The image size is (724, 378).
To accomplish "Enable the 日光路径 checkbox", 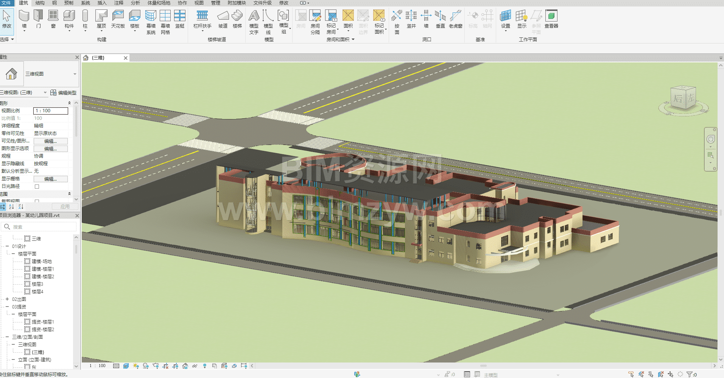I will click(x=37, y=186).
